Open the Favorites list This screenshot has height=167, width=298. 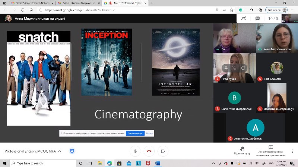[x=252, y=10]
